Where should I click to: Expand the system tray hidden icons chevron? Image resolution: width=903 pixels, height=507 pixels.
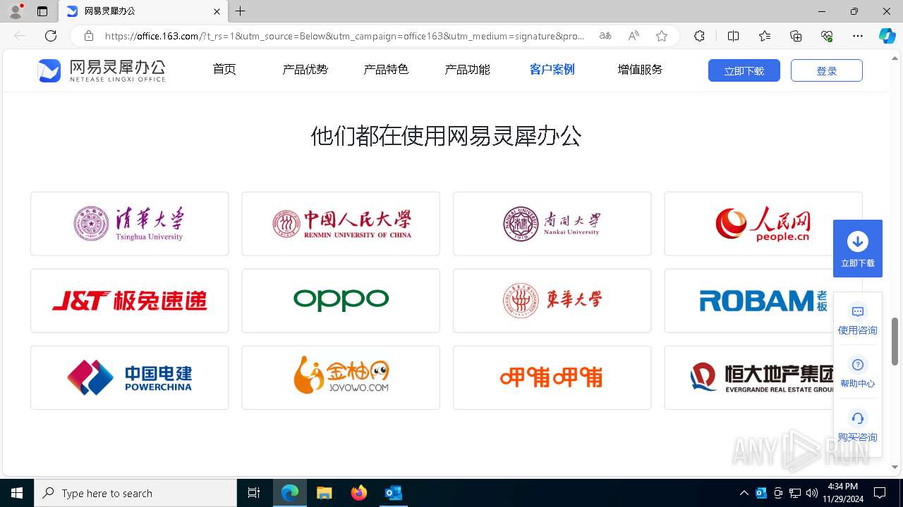[x=744, y=493]
